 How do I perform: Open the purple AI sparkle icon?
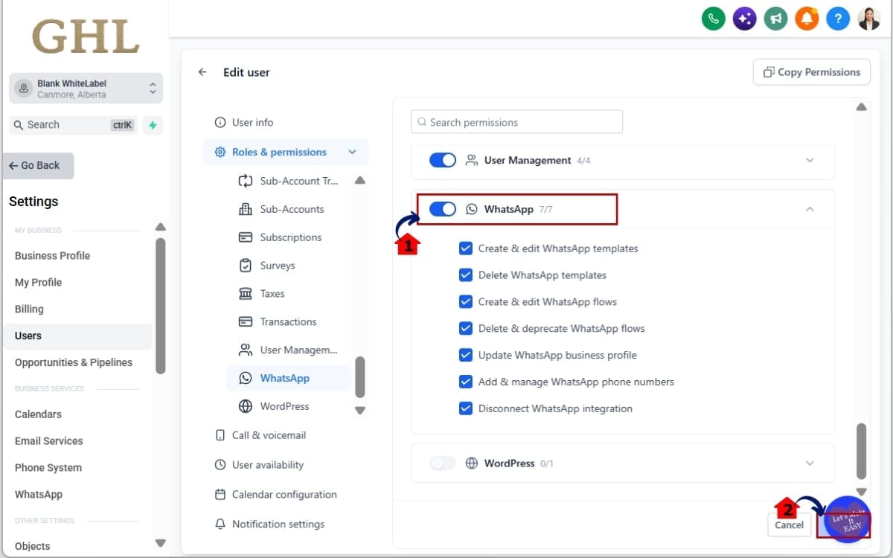745,19
